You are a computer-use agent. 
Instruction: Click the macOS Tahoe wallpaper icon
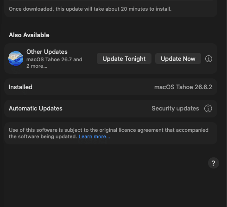click(x=16, y=58)
